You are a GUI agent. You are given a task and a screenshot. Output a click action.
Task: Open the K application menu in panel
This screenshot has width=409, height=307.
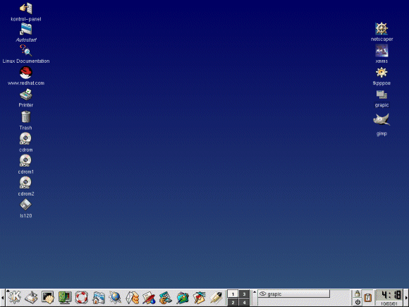click(x=14, y=297)
